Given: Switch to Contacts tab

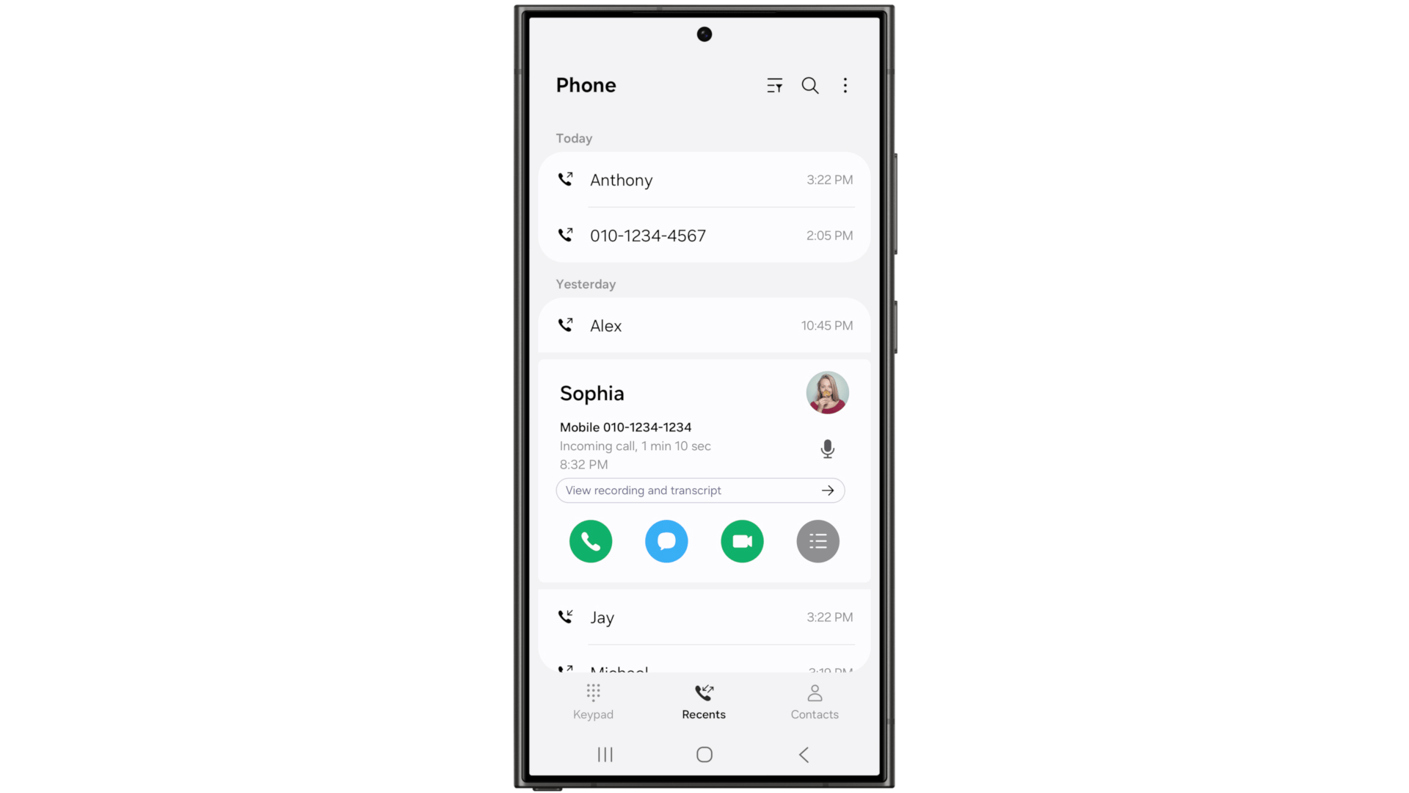Looking at the screenshot, I should 814,700.
